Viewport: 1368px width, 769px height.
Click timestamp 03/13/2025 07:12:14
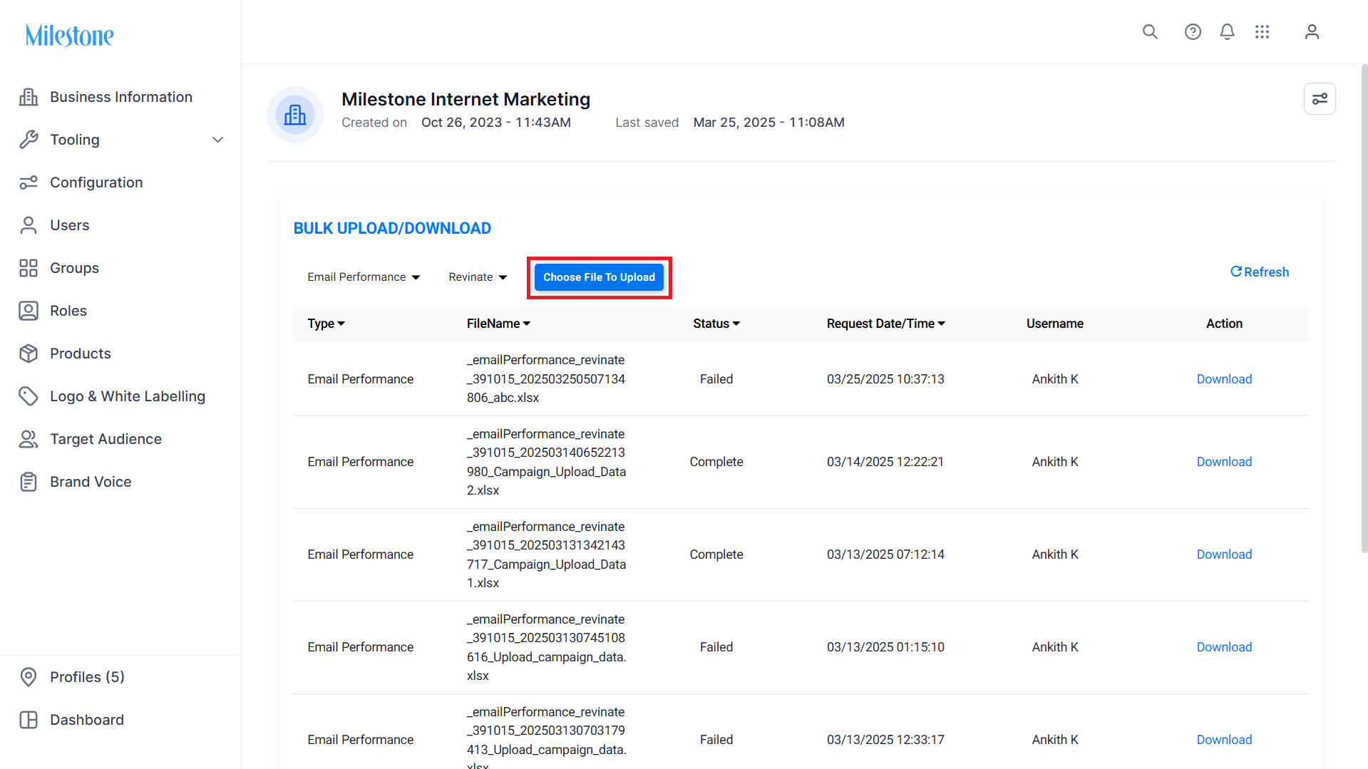tap(885, 554)
